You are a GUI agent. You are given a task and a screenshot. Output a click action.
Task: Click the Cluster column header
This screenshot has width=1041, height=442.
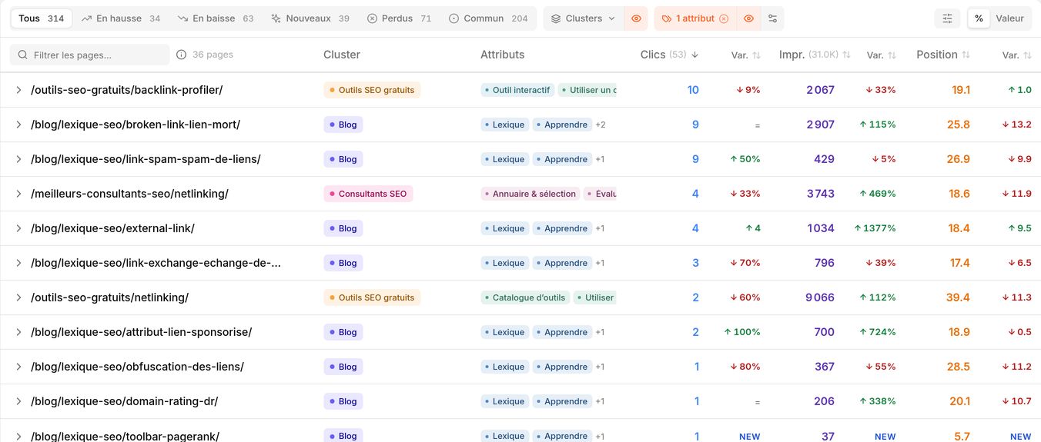(x=342, y=55)
